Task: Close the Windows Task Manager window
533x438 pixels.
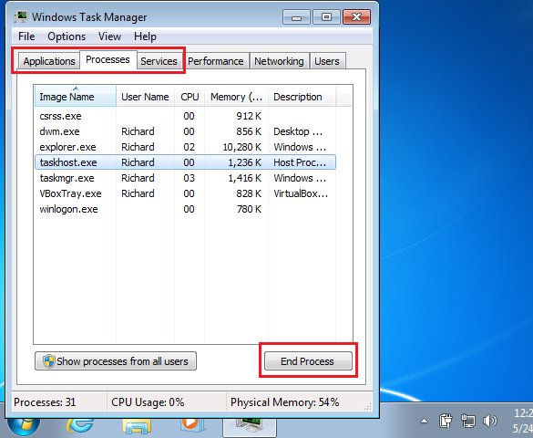Action: pos(356,17)
